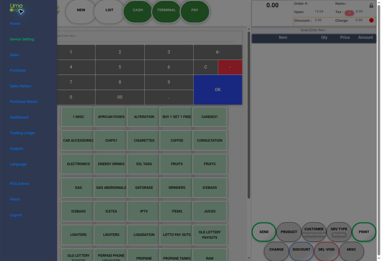Toggle the red Tax switch
Screen dimensions: 381x261
[x=349, y=13]
